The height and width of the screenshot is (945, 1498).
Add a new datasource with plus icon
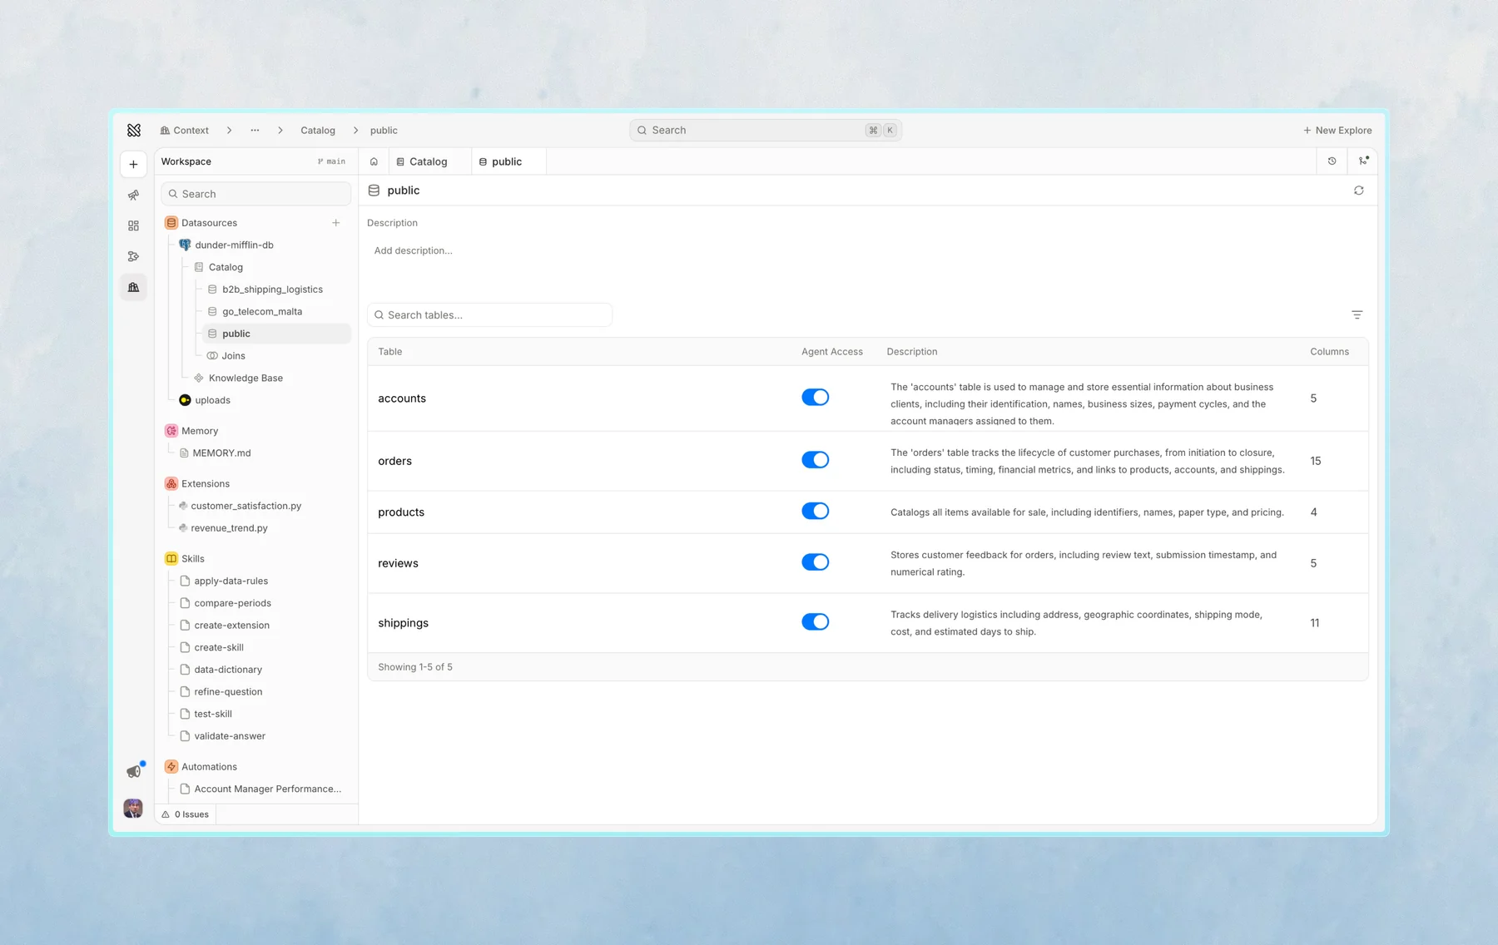(x=336, y=223)
